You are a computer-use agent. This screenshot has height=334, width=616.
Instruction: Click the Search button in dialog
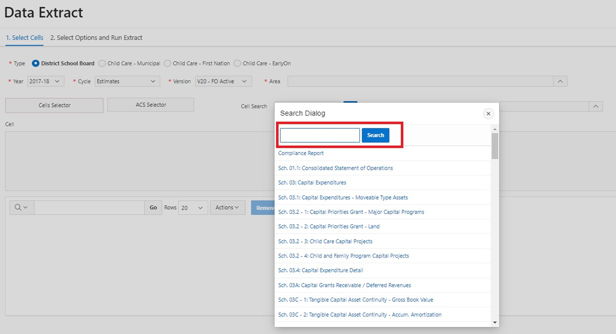(375, 135)
